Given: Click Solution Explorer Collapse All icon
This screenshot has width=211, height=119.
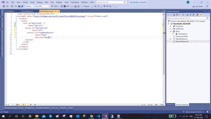Looking at the screenshot, I should (191, 15).
